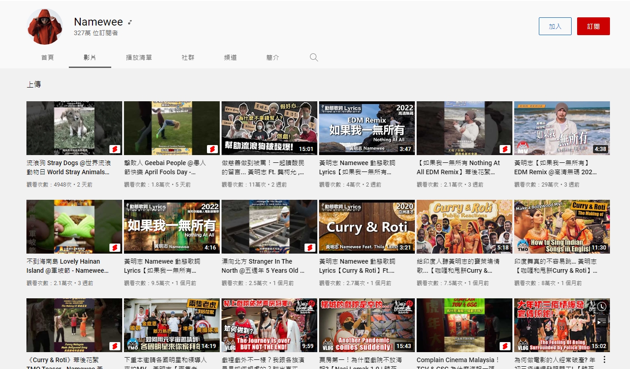630x369 pixels.
Task: Open the Curry & Roti lyrics 3:21 thumbnail
Action: pyautogui.click(x=367, y=227)
